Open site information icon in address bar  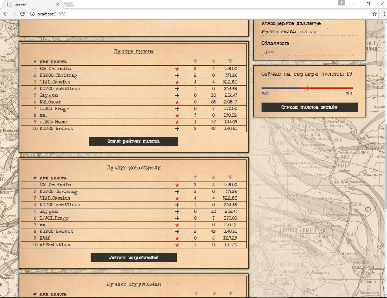(32, 14)
